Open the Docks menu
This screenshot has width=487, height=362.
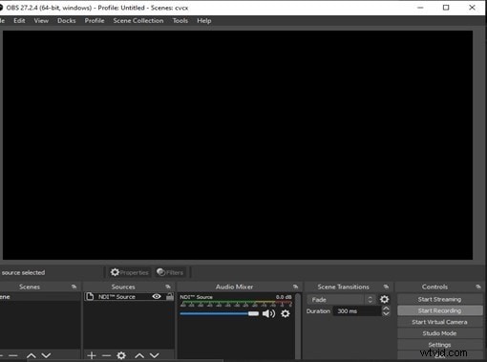(67, 21)
